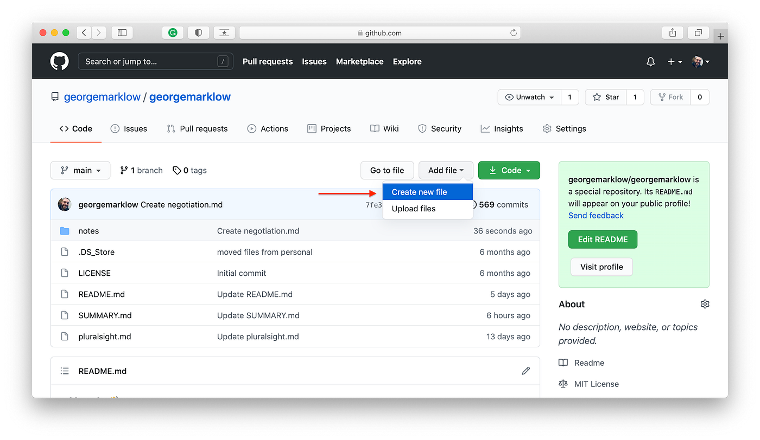Toggle the Add file dropdown
This screenshot has width=760, height=440.
coord(446,170)
